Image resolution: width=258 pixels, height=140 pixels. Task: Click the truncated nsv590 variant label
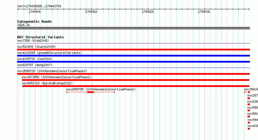point(252,114)
